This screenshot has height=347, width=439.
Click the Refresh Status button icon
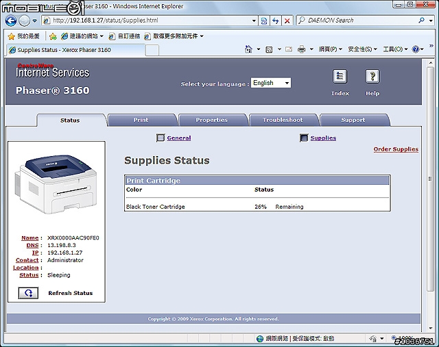[x=28, y=293]
